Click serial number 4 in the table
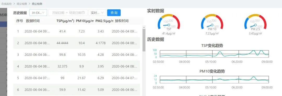This screenshot has height=96, width=282. coord(18,66)
